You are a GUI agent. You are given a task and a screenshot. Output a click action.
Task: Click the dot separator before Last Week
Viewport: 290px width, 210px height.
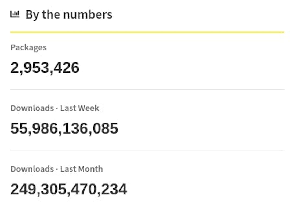pos(57,108)
